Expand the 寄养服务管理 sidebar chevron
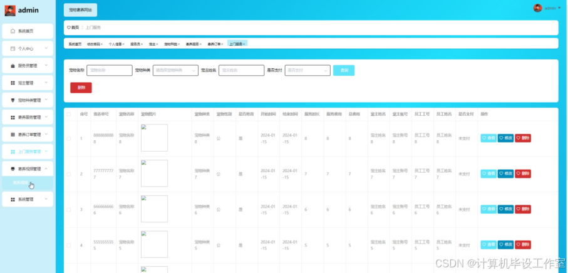 point(46,117)
